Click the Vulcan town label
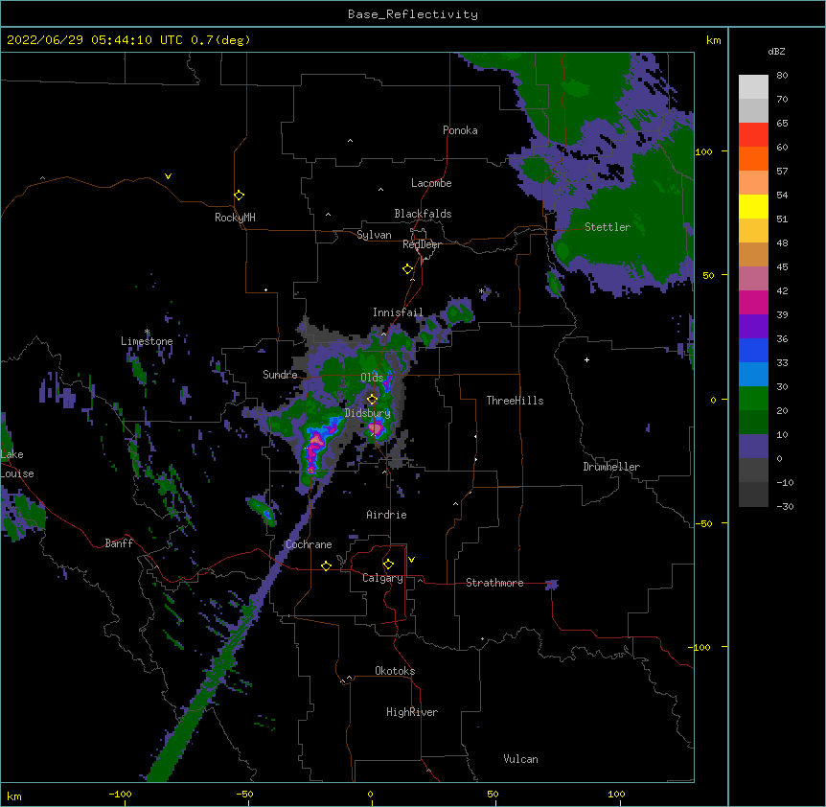Screen dimensions: 826x807 [520, 759]
